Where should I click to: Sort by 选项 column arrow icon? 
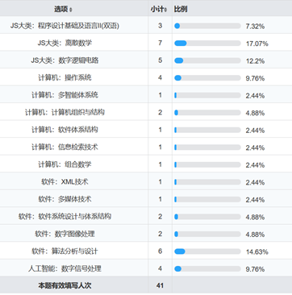71,10
